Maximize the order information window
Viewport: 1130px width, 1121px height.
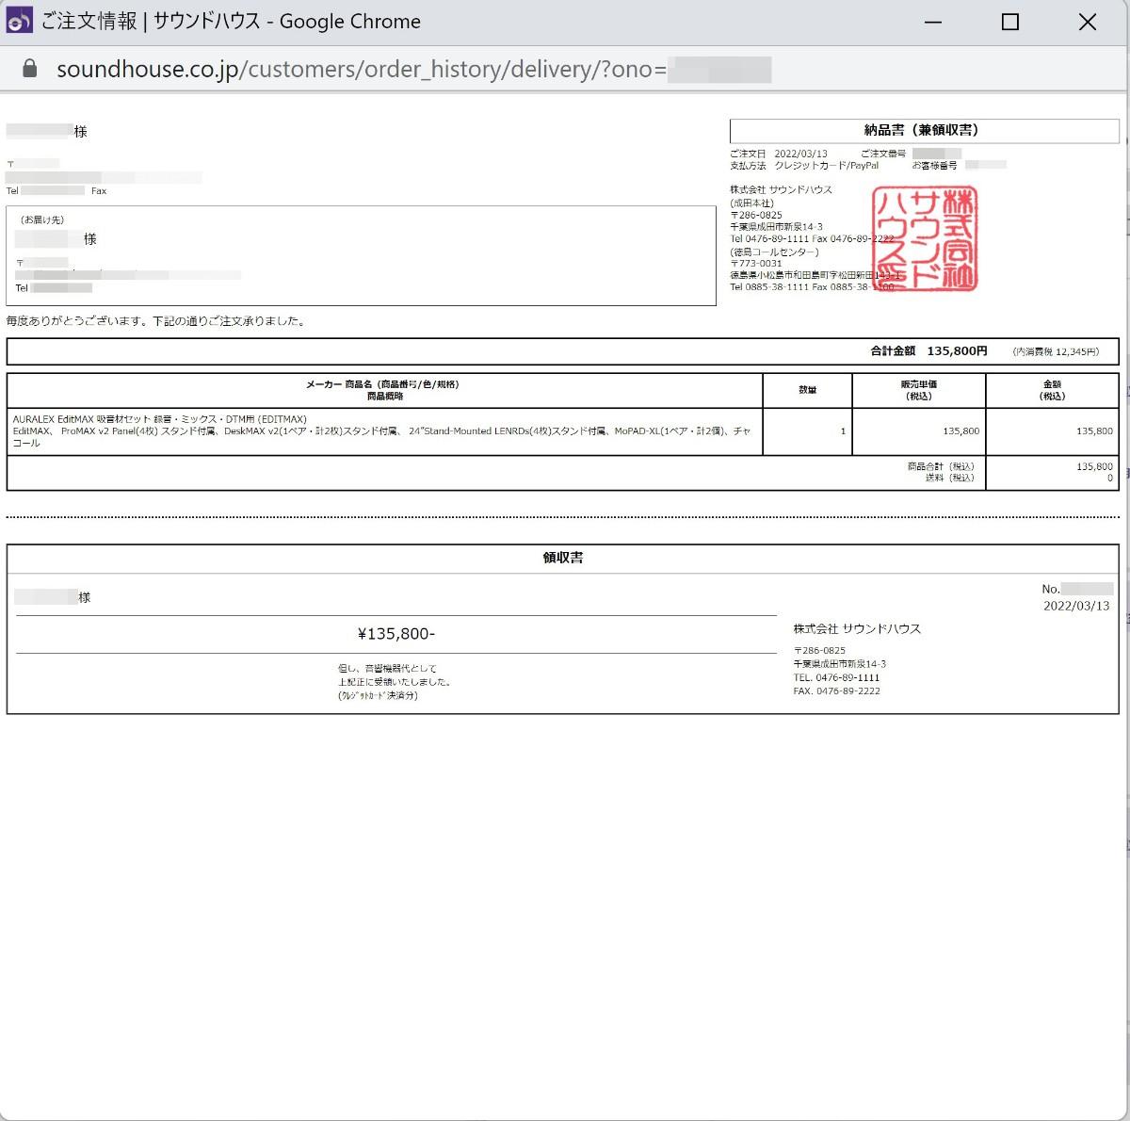(x=1009, y=22)
